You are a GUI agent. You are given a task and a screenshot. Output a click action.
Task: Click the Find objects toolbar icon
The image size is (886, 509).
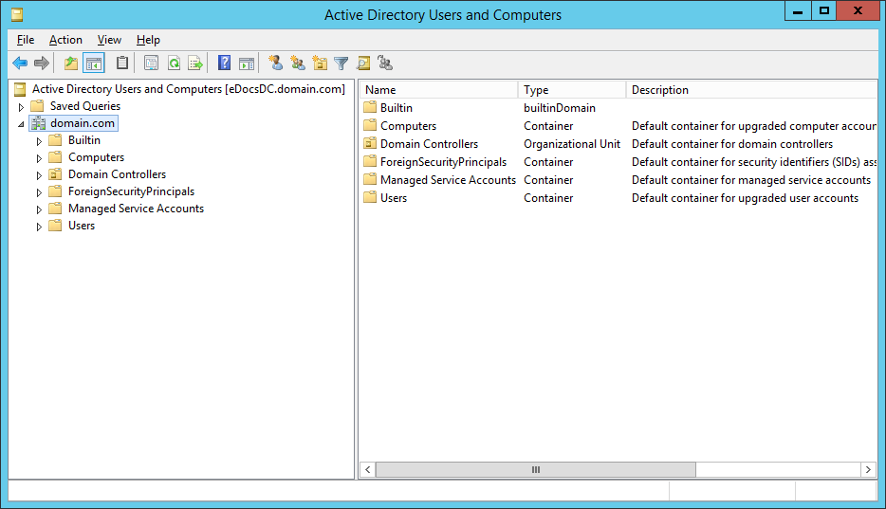click(x=363, y=64)
